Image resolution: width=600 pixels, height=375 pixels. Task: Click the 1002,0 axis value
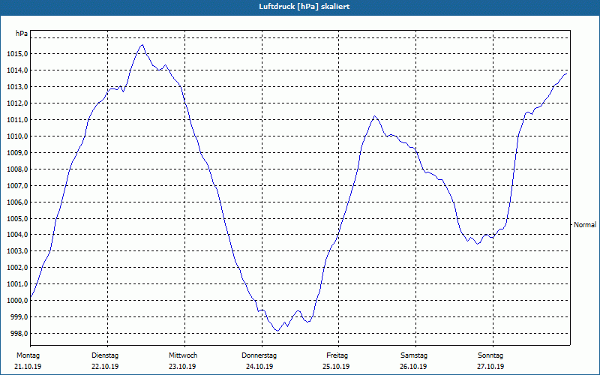coord(17,268)
